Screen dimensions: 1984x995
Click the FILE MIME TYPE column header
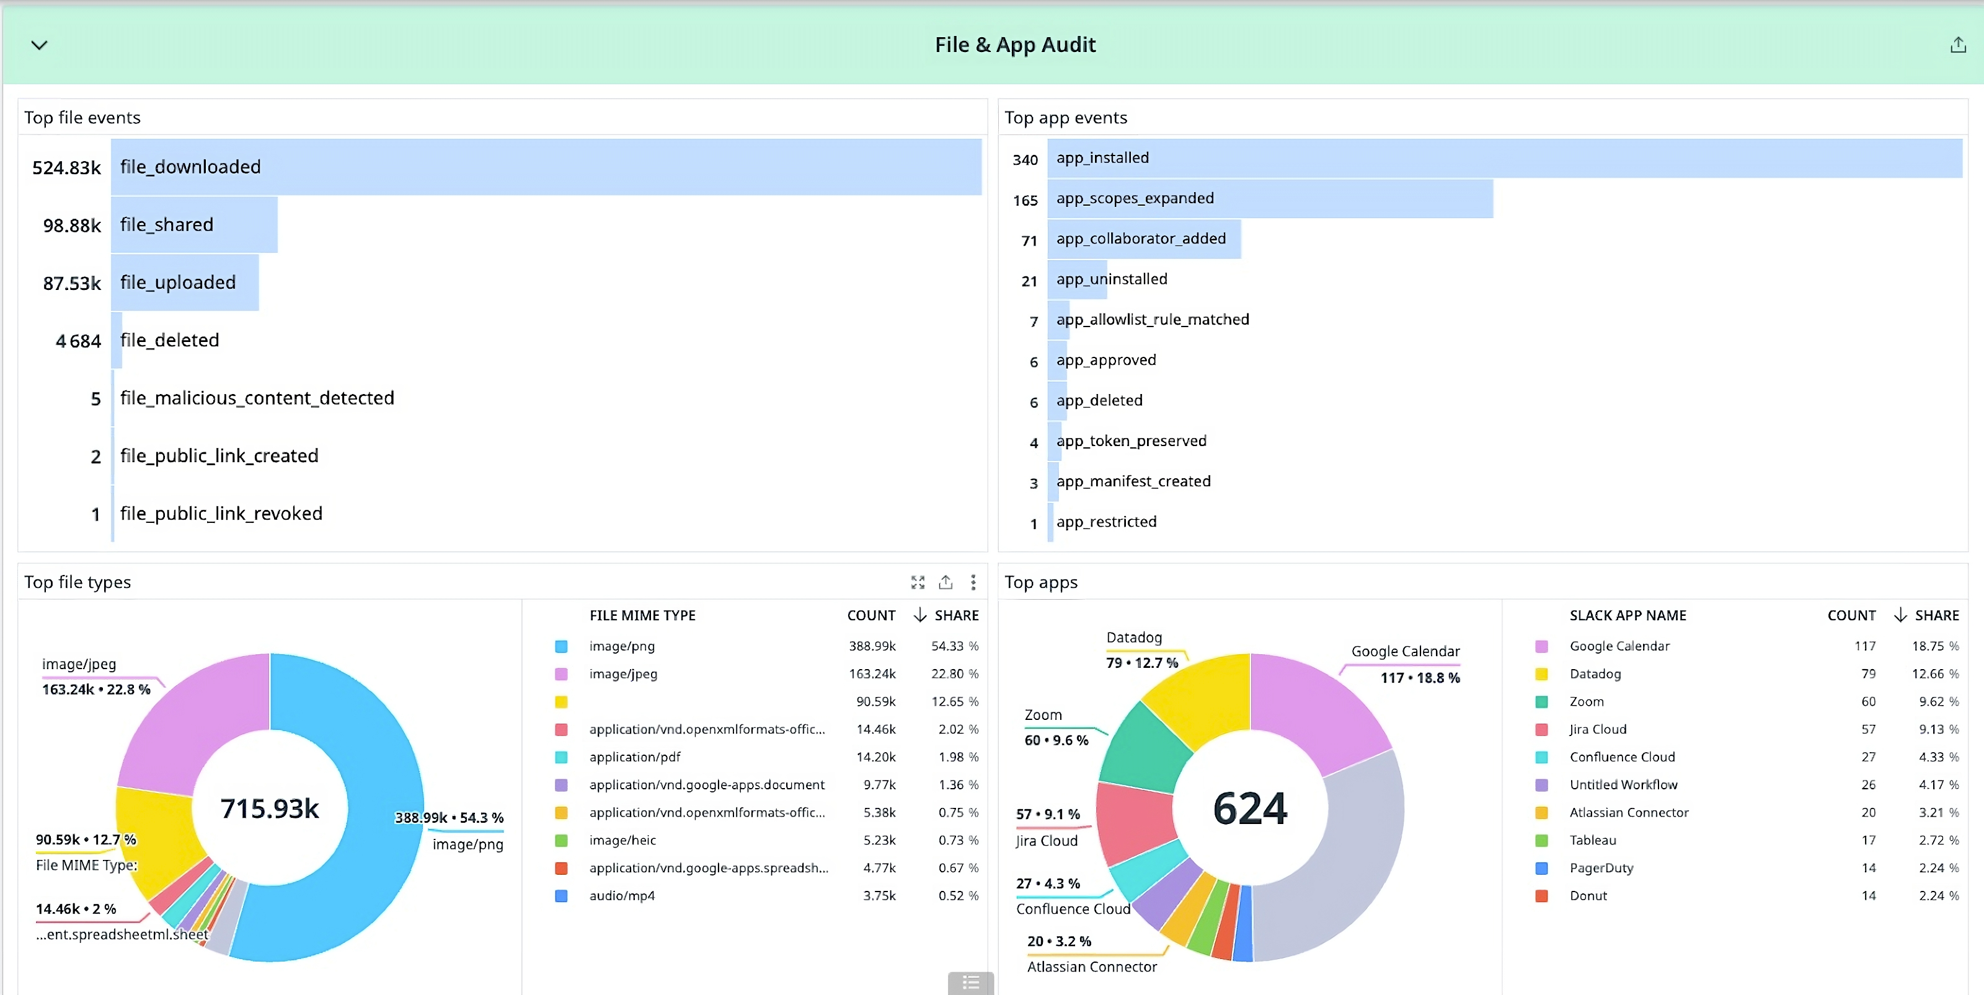642,615
